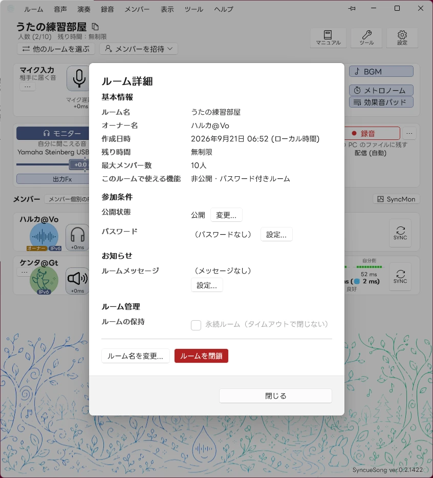
Task: Open the メトロノーム metronome
Action: (381, 90)
